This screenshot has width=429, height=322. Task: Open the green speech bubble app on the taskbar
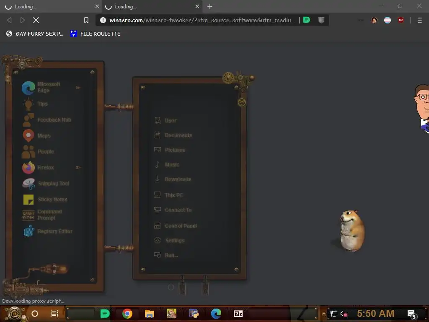pos(105,314)
